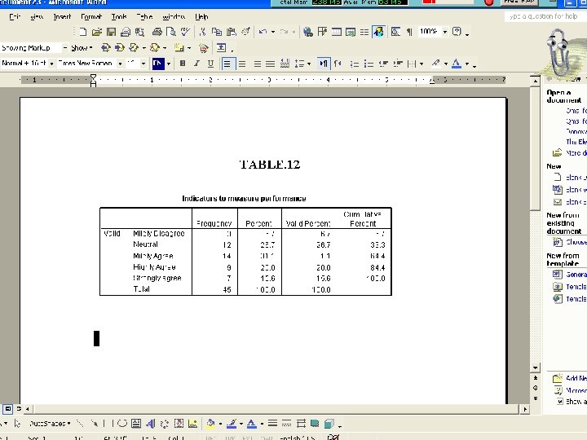The width and height of the screenshot is (587, 440).
Task: Run the Spelling and Grammar check
Action: tap(185, 32)
